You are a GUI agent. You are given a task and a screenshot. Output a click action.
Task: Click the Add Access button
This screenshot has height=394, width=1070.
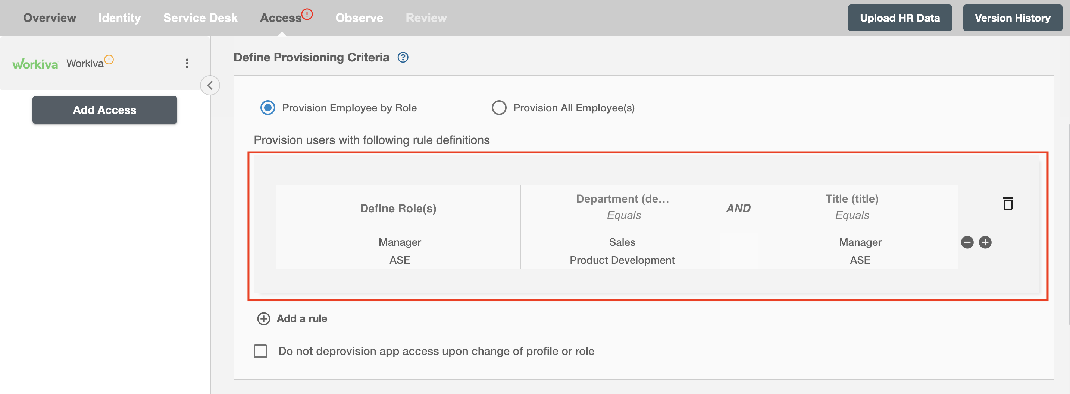point(105,110)
